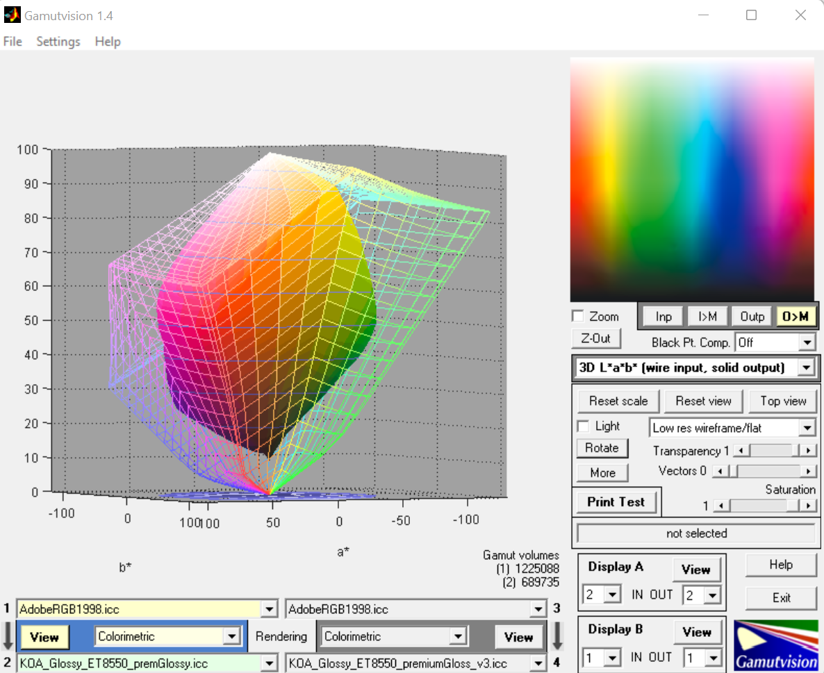Image resolution: width=824 pixels, height=673 pixels.
Task: Open the AdobeRGB1998.icc profile 1 dropdown
Action: (x=270, y=609)
